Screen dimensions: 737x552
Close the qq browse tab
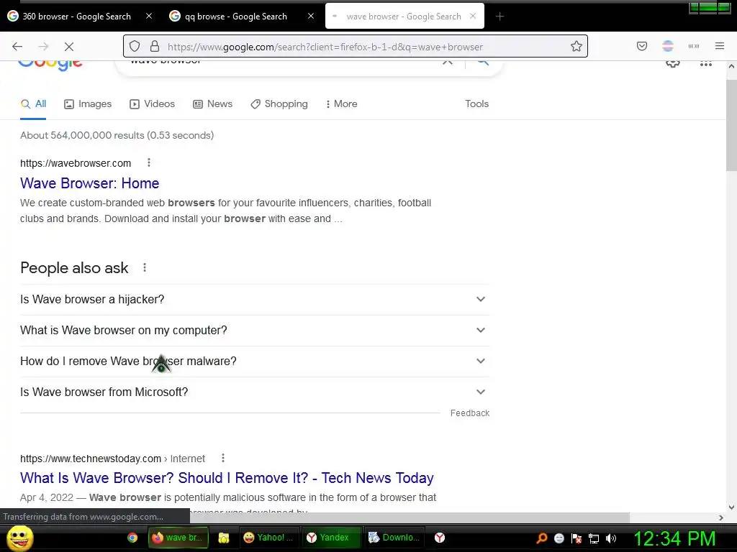click(311, 16)
